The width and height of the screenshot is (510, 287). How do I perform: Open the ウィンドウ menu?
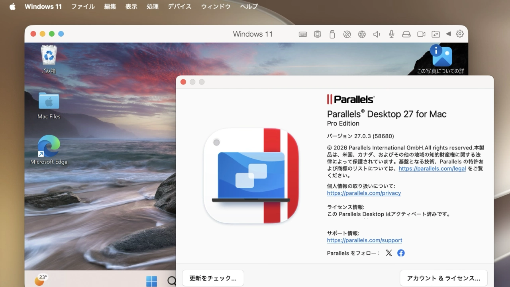[216, 6]
